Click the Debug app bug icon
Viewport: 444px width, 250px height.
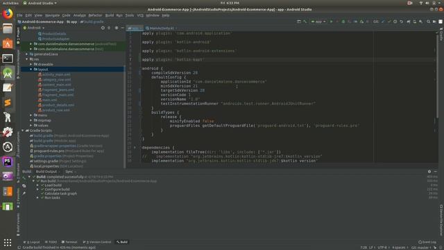343,22
